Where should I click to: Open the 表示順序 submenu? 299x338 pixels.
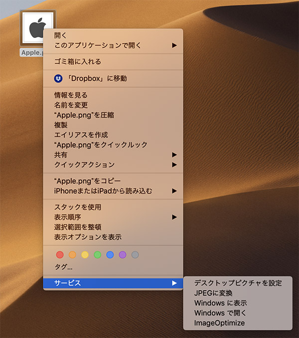click(x=113, y=217)
